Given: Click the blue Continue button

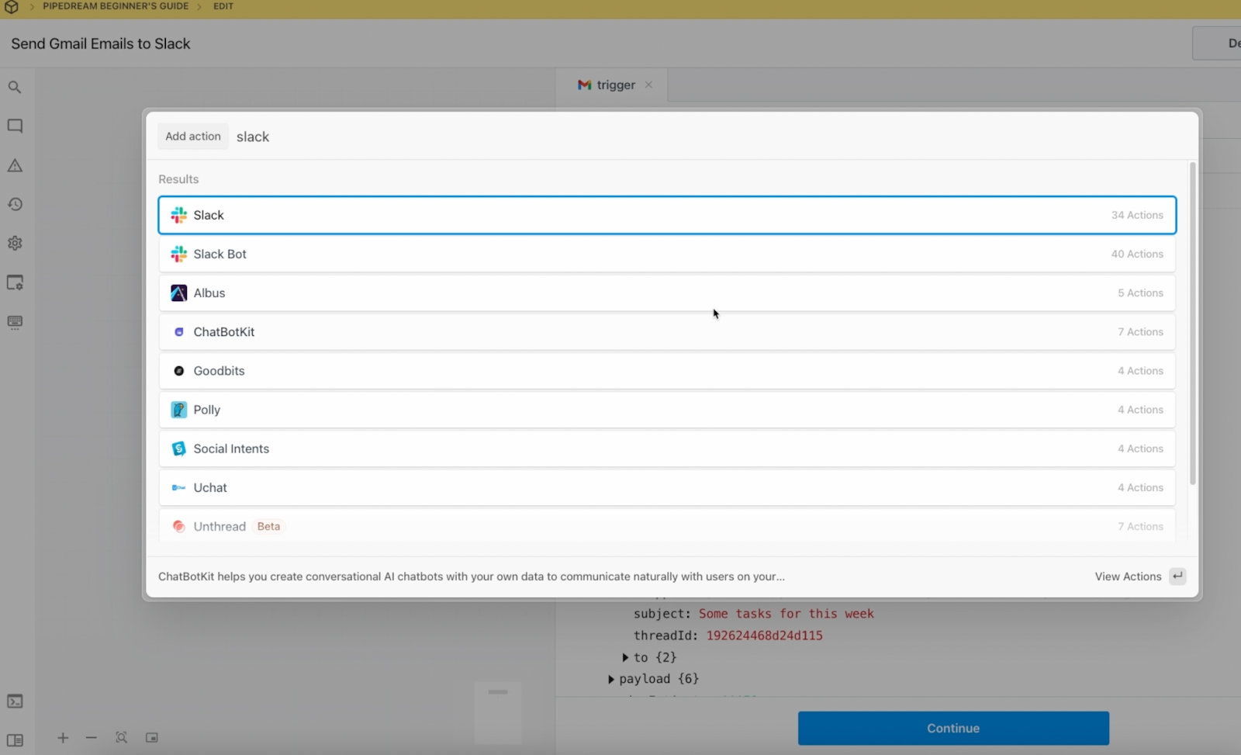Looking at the screenshot, I should tap(953, 728).
